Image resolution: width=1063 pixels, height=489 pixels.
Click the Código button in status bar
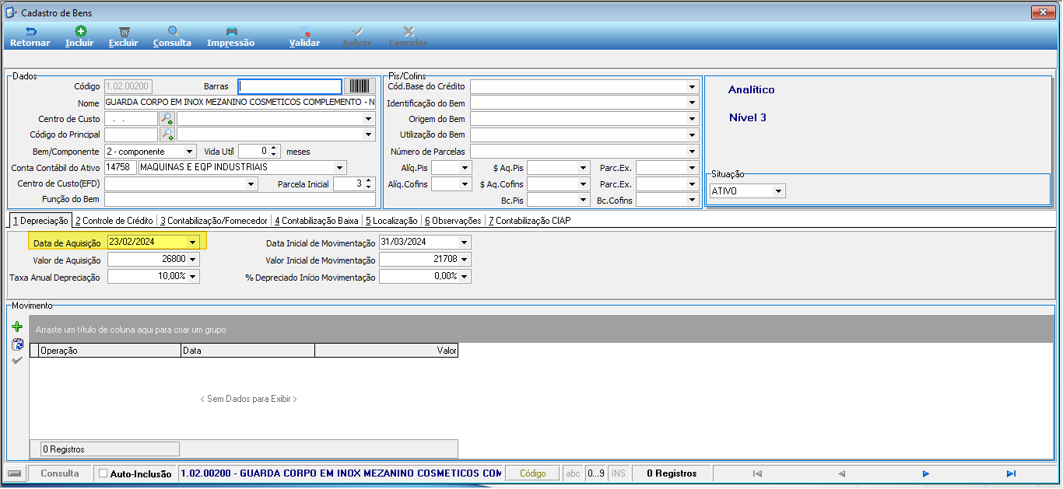tap(533, 473)
